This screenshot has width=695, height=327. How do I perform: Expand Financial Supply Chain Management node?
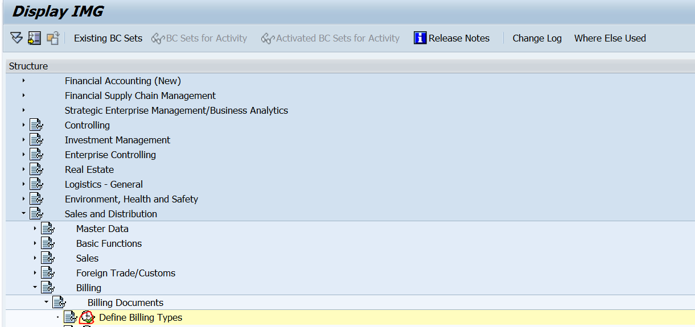point(23,96)
